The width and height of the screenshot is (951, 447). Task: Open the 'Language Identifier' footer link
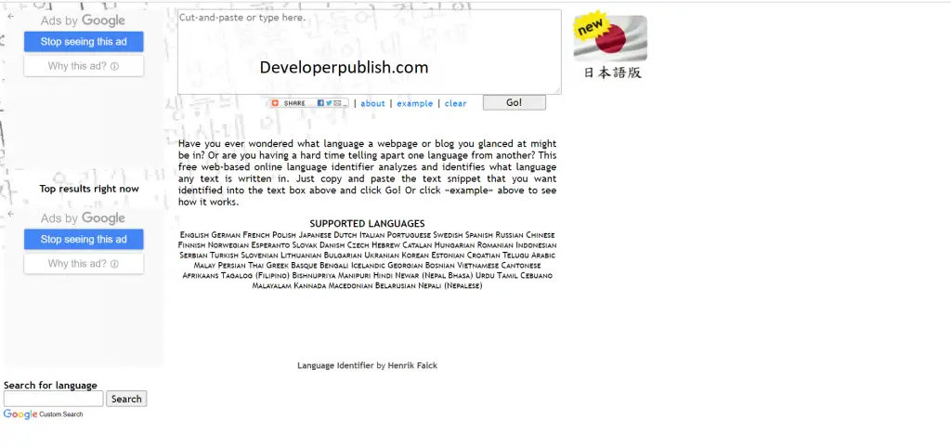click(x=335, y=366)
